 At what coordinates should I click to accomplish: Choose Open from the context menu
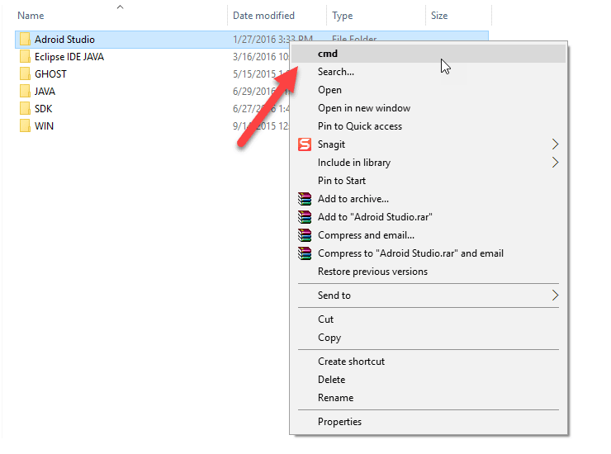429,90
